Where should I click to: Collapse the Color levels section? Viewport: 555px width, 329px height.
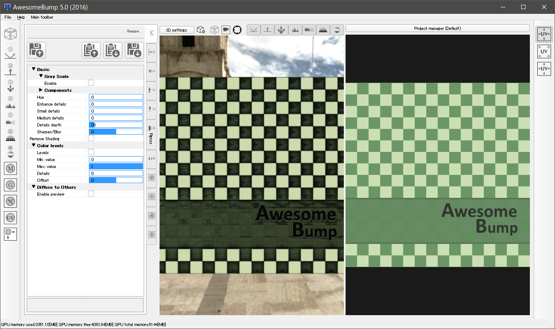click(33, 145)
